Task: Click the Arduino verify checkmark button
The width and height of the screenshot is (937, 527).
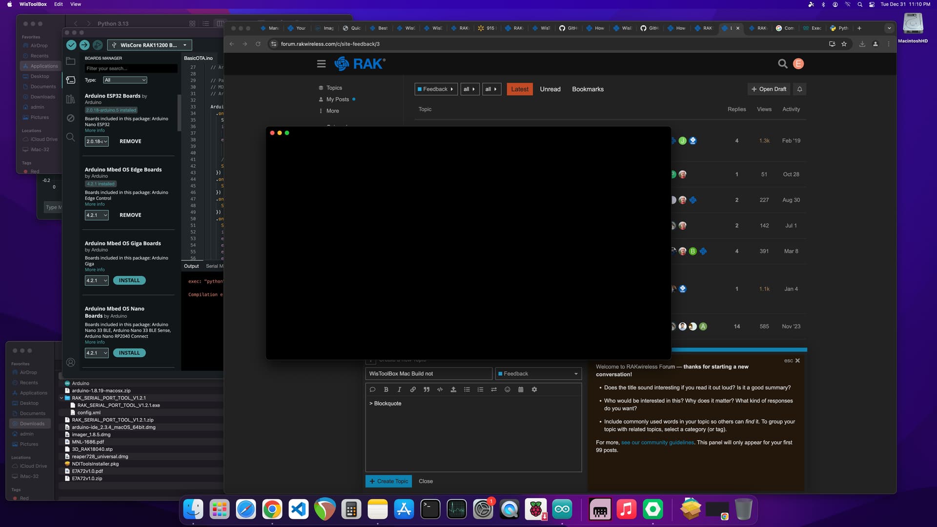Action: pos(71,45)
